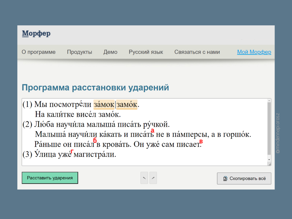292x219 pixels.
Task: Follow the Мой Морфер link
Action: tap(254, 52)
